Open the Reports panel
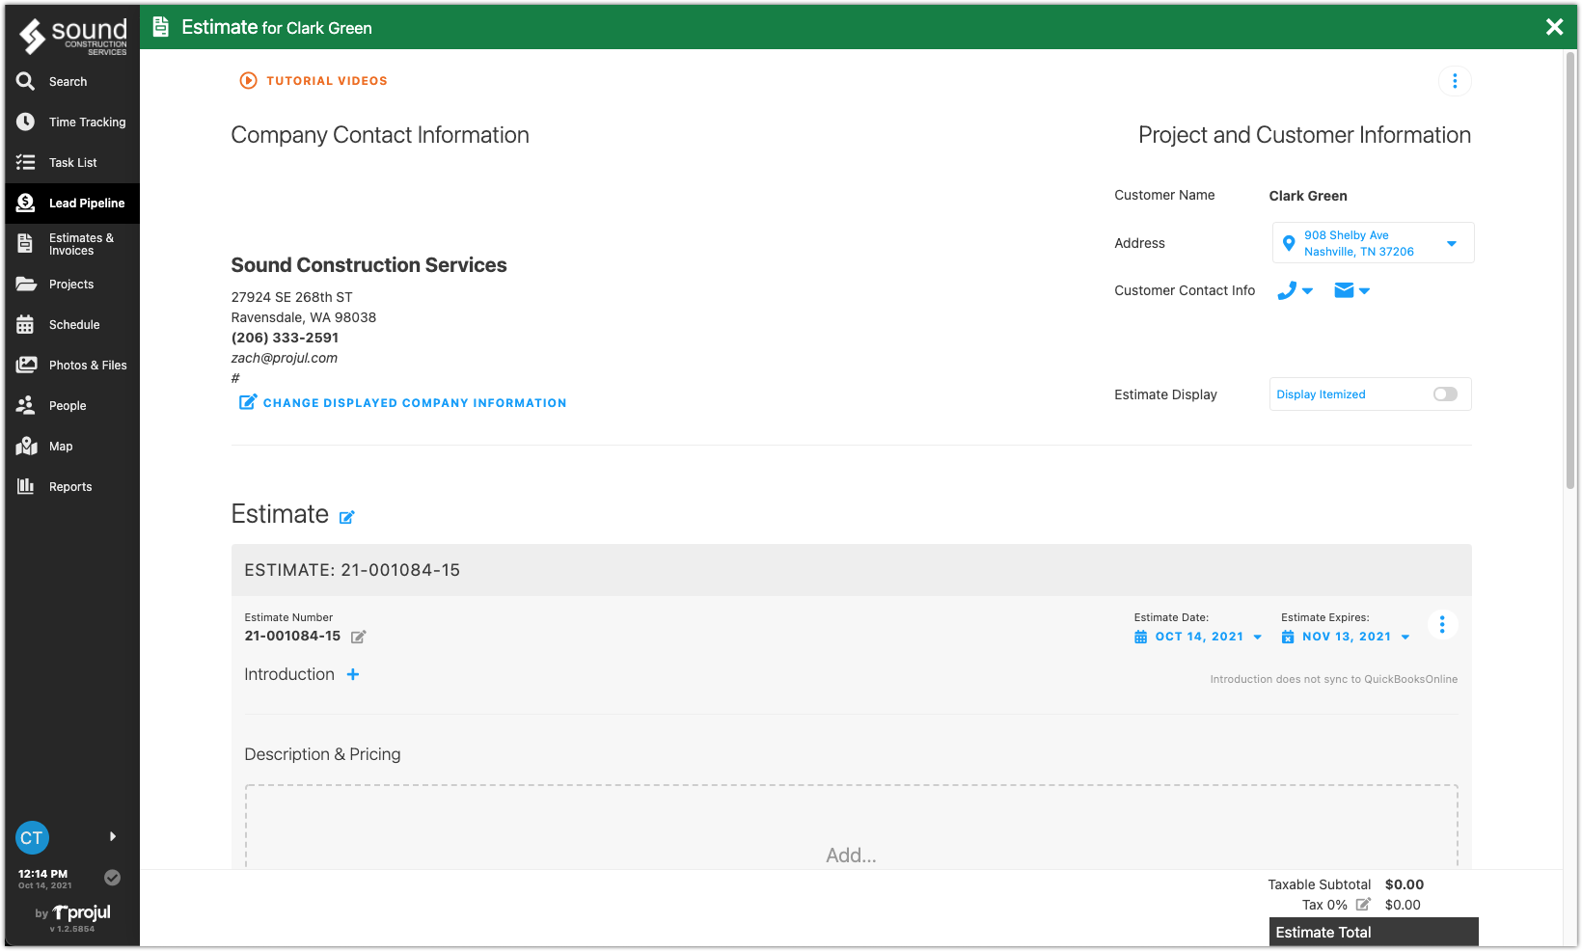The width and height of the screenshot is (1582, 951). [x=69, y=486]
